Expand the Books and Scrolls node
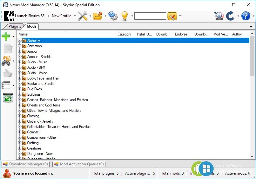 (x=20, y=84)
